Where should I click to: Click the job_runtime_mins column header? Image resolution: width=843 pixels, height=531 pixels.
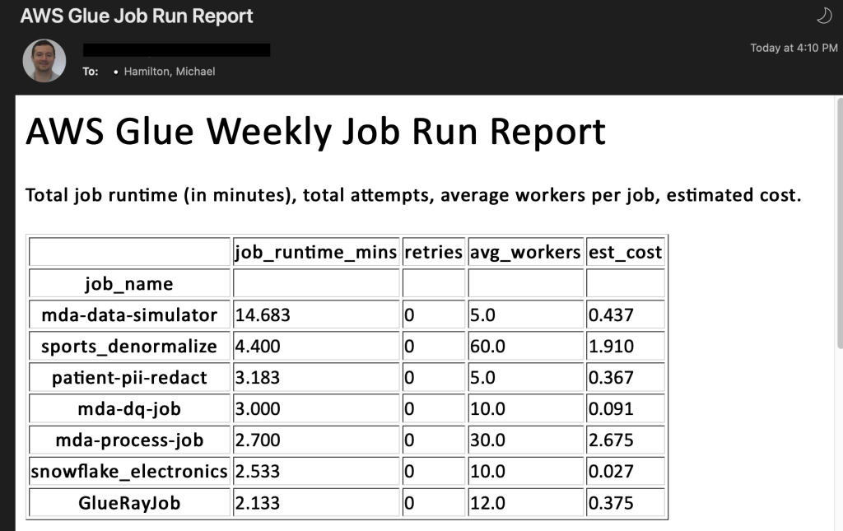tap(315, 252)
